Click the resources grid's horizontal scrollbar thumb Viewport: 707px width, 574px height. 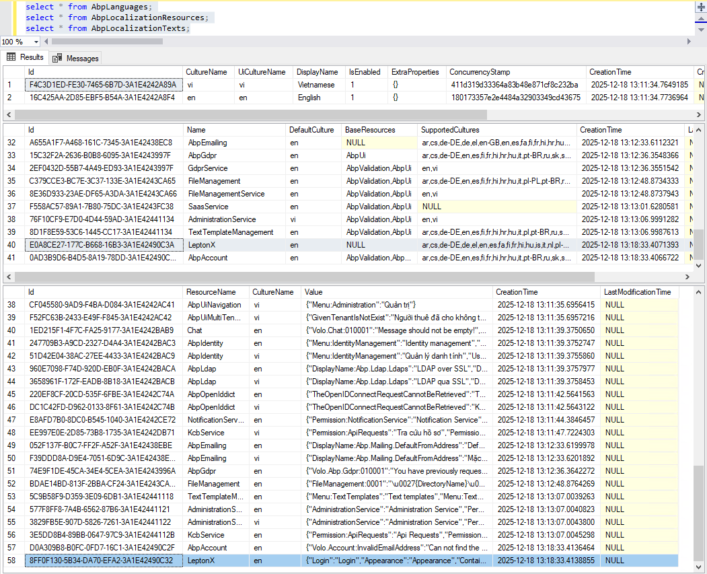click(303, 277)
